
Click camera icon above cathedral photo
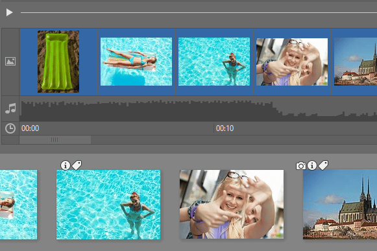(x=301, y=165)
